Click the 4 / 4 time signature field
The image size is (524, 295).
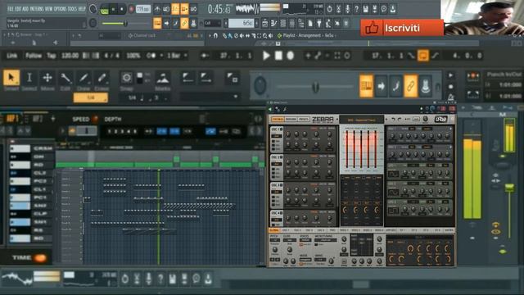point(111,56)
